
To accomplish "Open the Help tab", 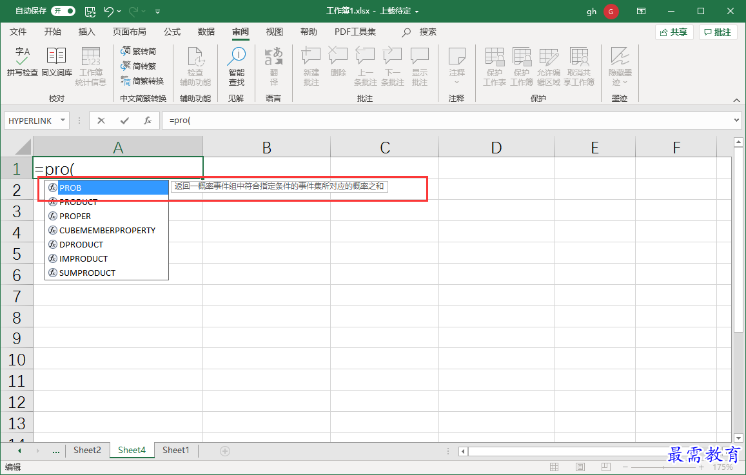I will [x=309, y=32].
